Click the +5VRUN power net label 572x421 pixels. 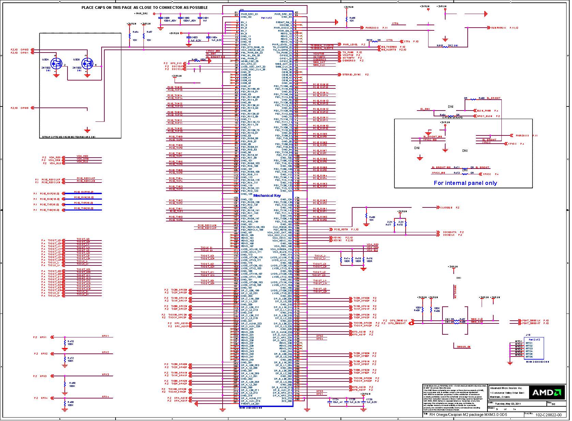[174, 33]
